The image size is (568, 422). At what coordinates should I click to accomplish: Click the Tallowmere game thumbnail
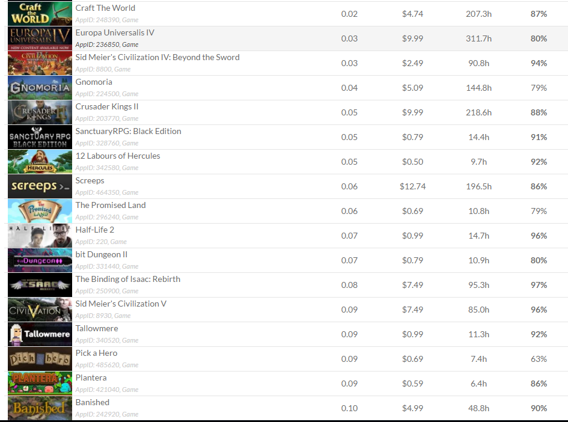(40, 334)
